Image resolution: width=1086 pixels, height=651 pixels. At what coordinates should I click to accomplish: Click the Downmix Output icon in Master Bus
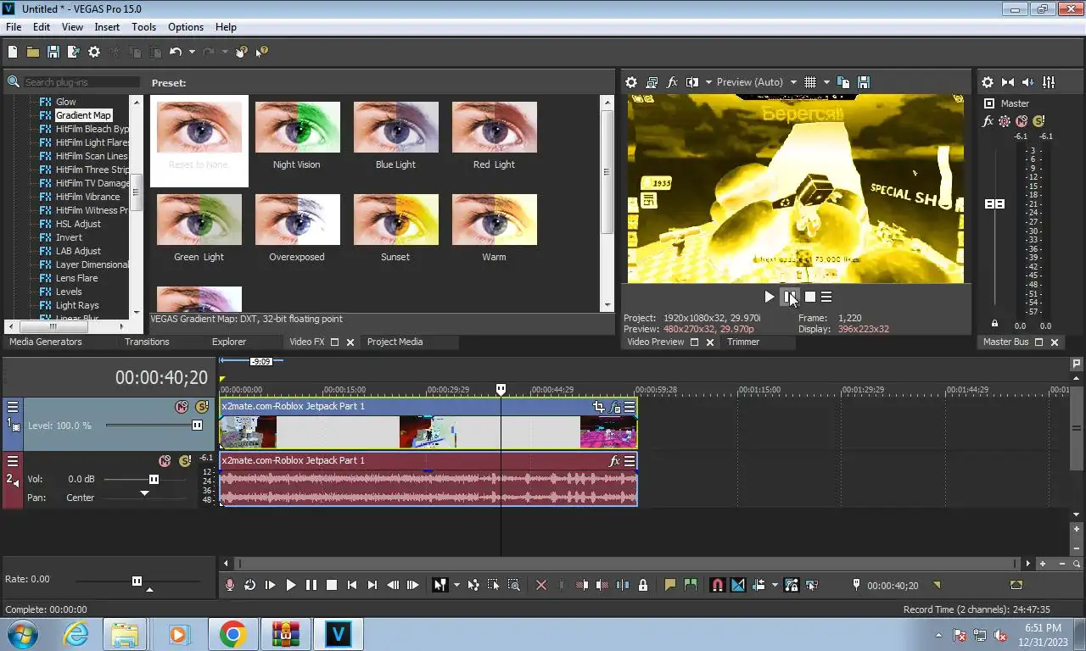(1008, 82)
